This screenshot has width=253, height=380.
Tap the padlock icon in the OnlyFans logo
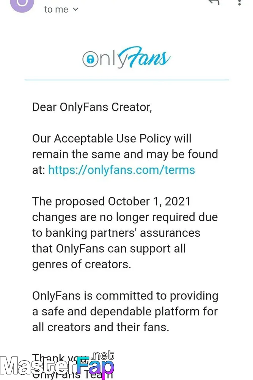[90, 59]
